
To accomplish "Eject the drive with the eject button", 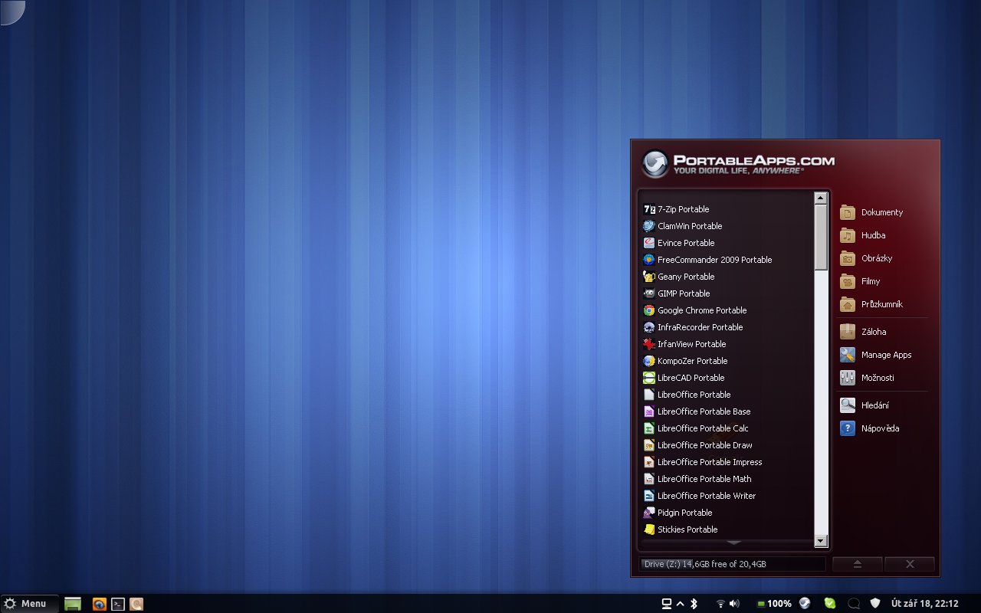I will click(858, 564).
